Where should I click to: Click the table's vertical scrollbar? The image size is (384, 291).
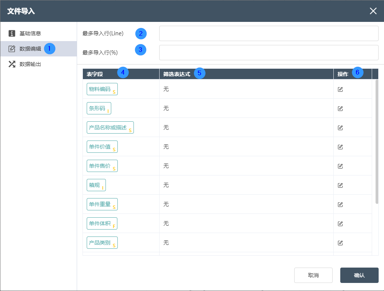point(377,142)
